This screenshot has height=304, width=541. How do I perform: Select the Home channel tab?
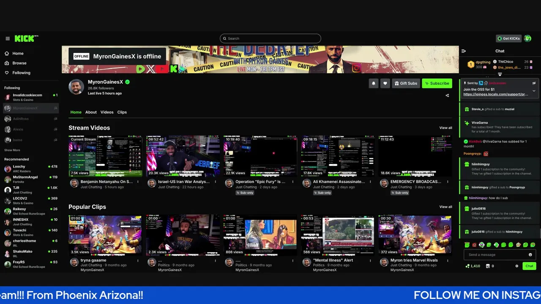coord(76,112)
